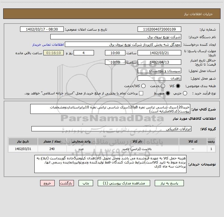224x217 pixels.
Task: Click the quantity cell 240
Action: (x=52, y=149)
